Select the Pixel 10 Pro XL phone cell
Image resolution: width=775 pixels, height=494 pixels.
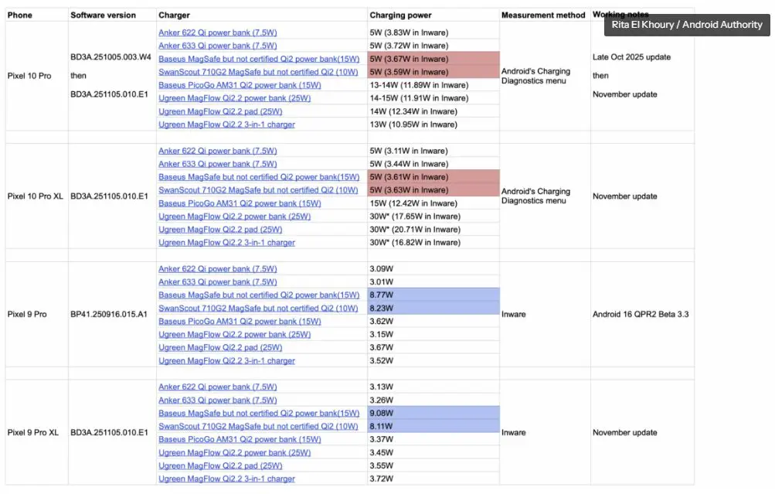[34, 196]
